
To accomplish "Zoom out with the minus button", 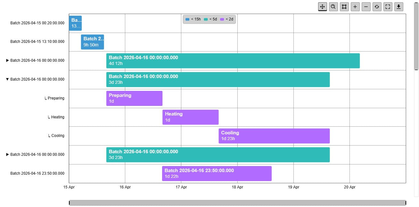I will (366, 7).
